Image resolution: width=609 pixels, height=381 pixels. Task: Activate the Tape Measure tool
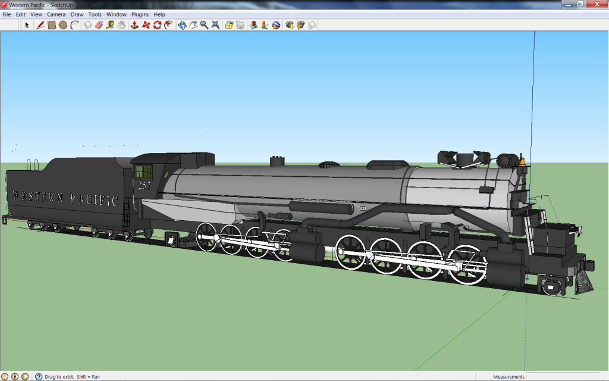coord(110,25)
